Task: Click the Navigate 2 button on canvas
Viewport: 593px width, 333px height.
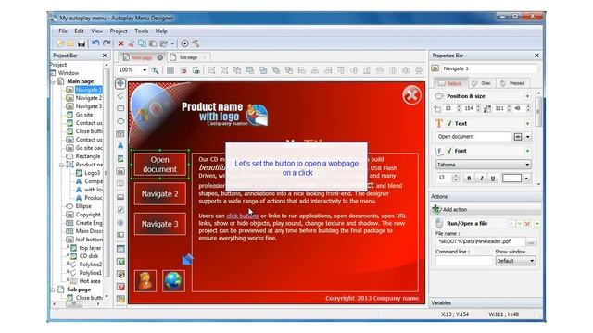Action: pyautogui.click(x=160, y=194)
